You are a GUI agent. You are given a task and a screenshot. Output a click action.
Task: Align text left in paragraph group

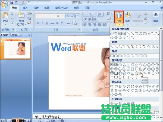coord(85,25)
